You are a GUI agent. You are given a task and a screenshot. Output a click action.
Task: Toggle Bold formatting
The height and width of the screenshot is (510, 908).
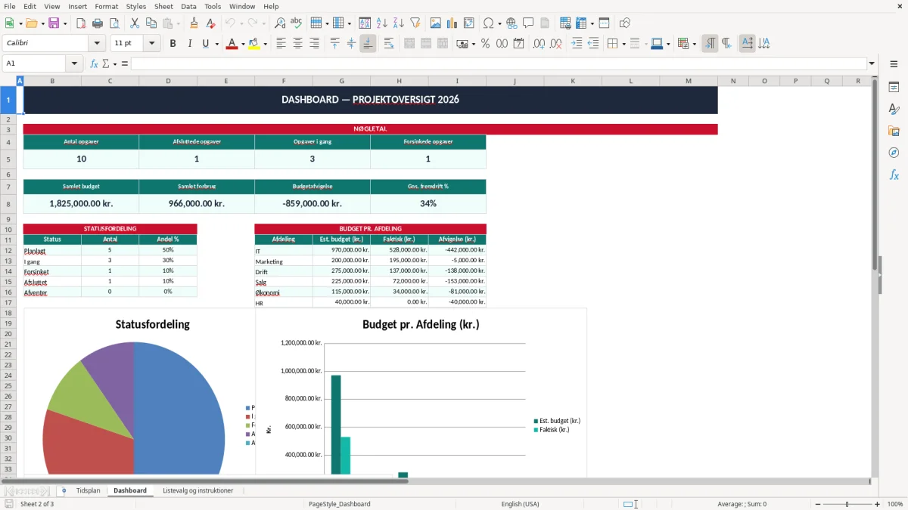(x=173, y=44)
